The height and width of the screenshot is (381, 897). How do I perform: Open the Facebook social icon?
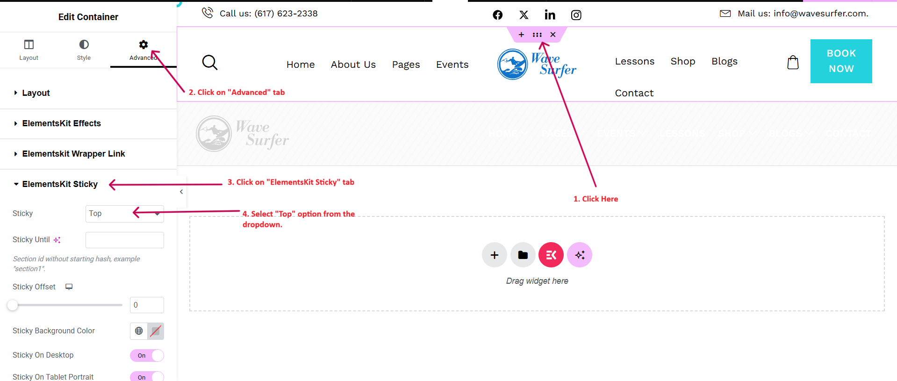[498, 15]
